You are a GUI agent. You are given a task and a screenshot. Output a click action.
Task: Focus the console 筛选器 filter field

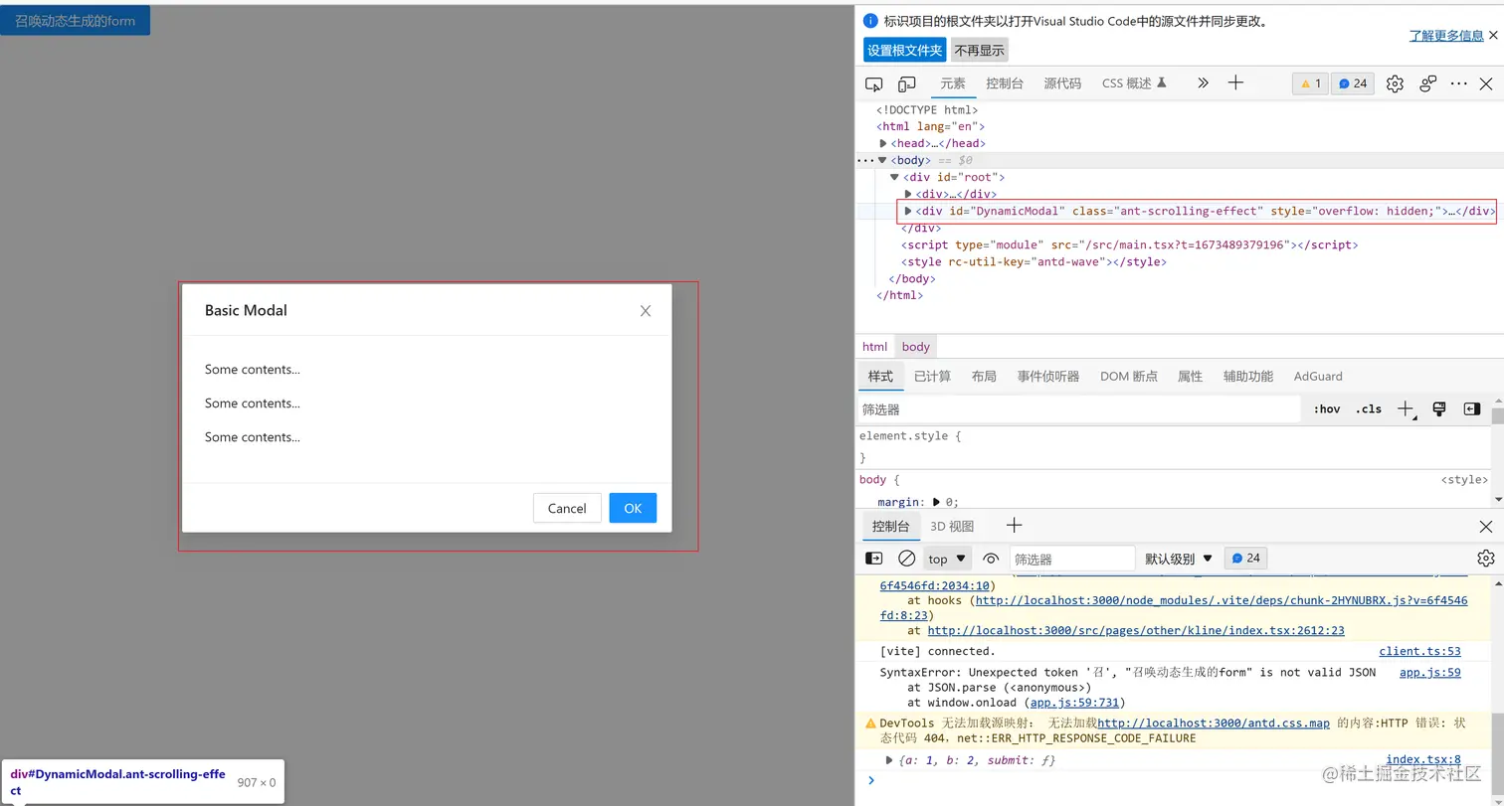tap(1072, 559)
